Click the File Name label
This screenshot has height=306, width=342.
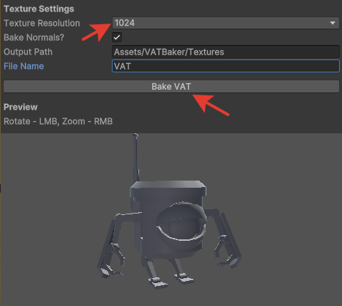tap(24, 66)
